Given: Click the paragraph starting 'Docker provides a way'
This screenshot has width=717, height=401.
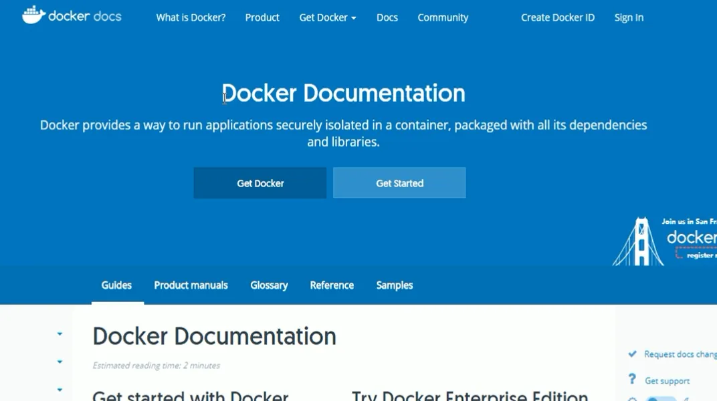Looking at the screenshot, I should point(343,134).
